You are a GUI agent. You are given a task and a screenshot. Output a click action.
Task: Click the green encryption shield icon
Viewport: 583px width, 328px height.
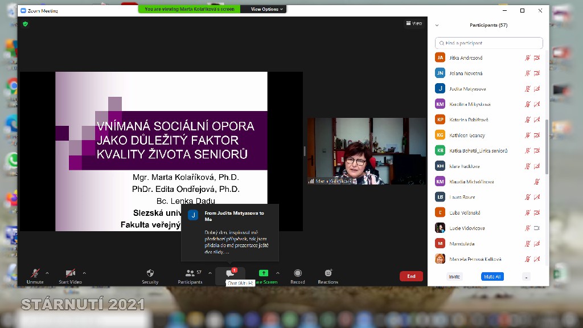click(x=25, y=24)
